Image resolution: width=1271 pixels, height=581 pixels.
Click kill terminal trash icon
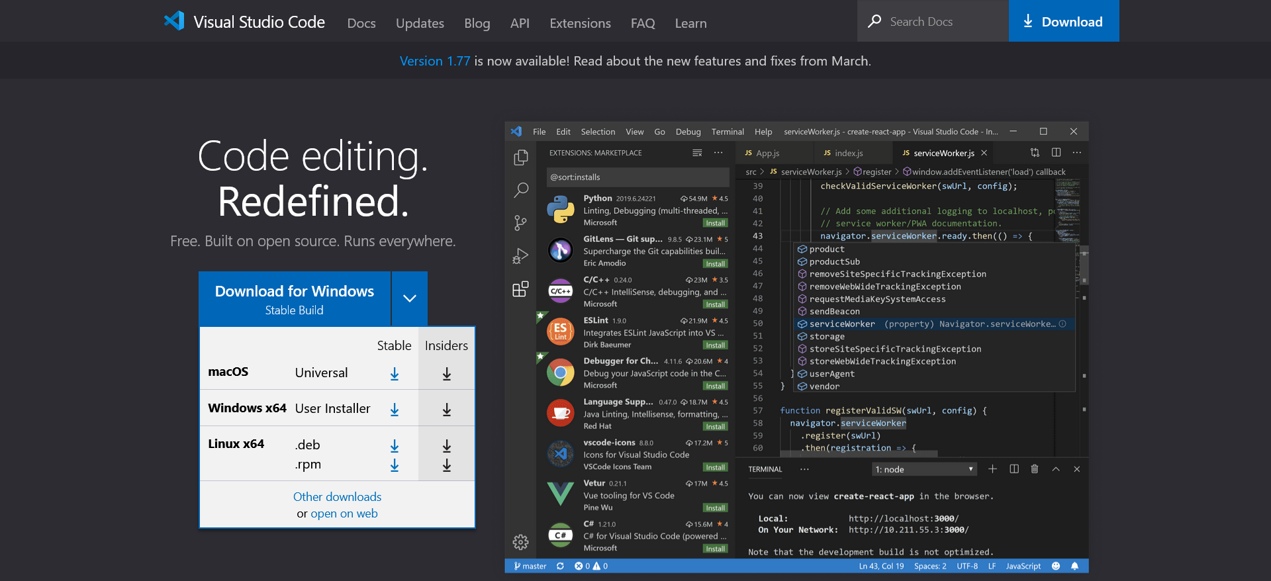point(1035,469)
